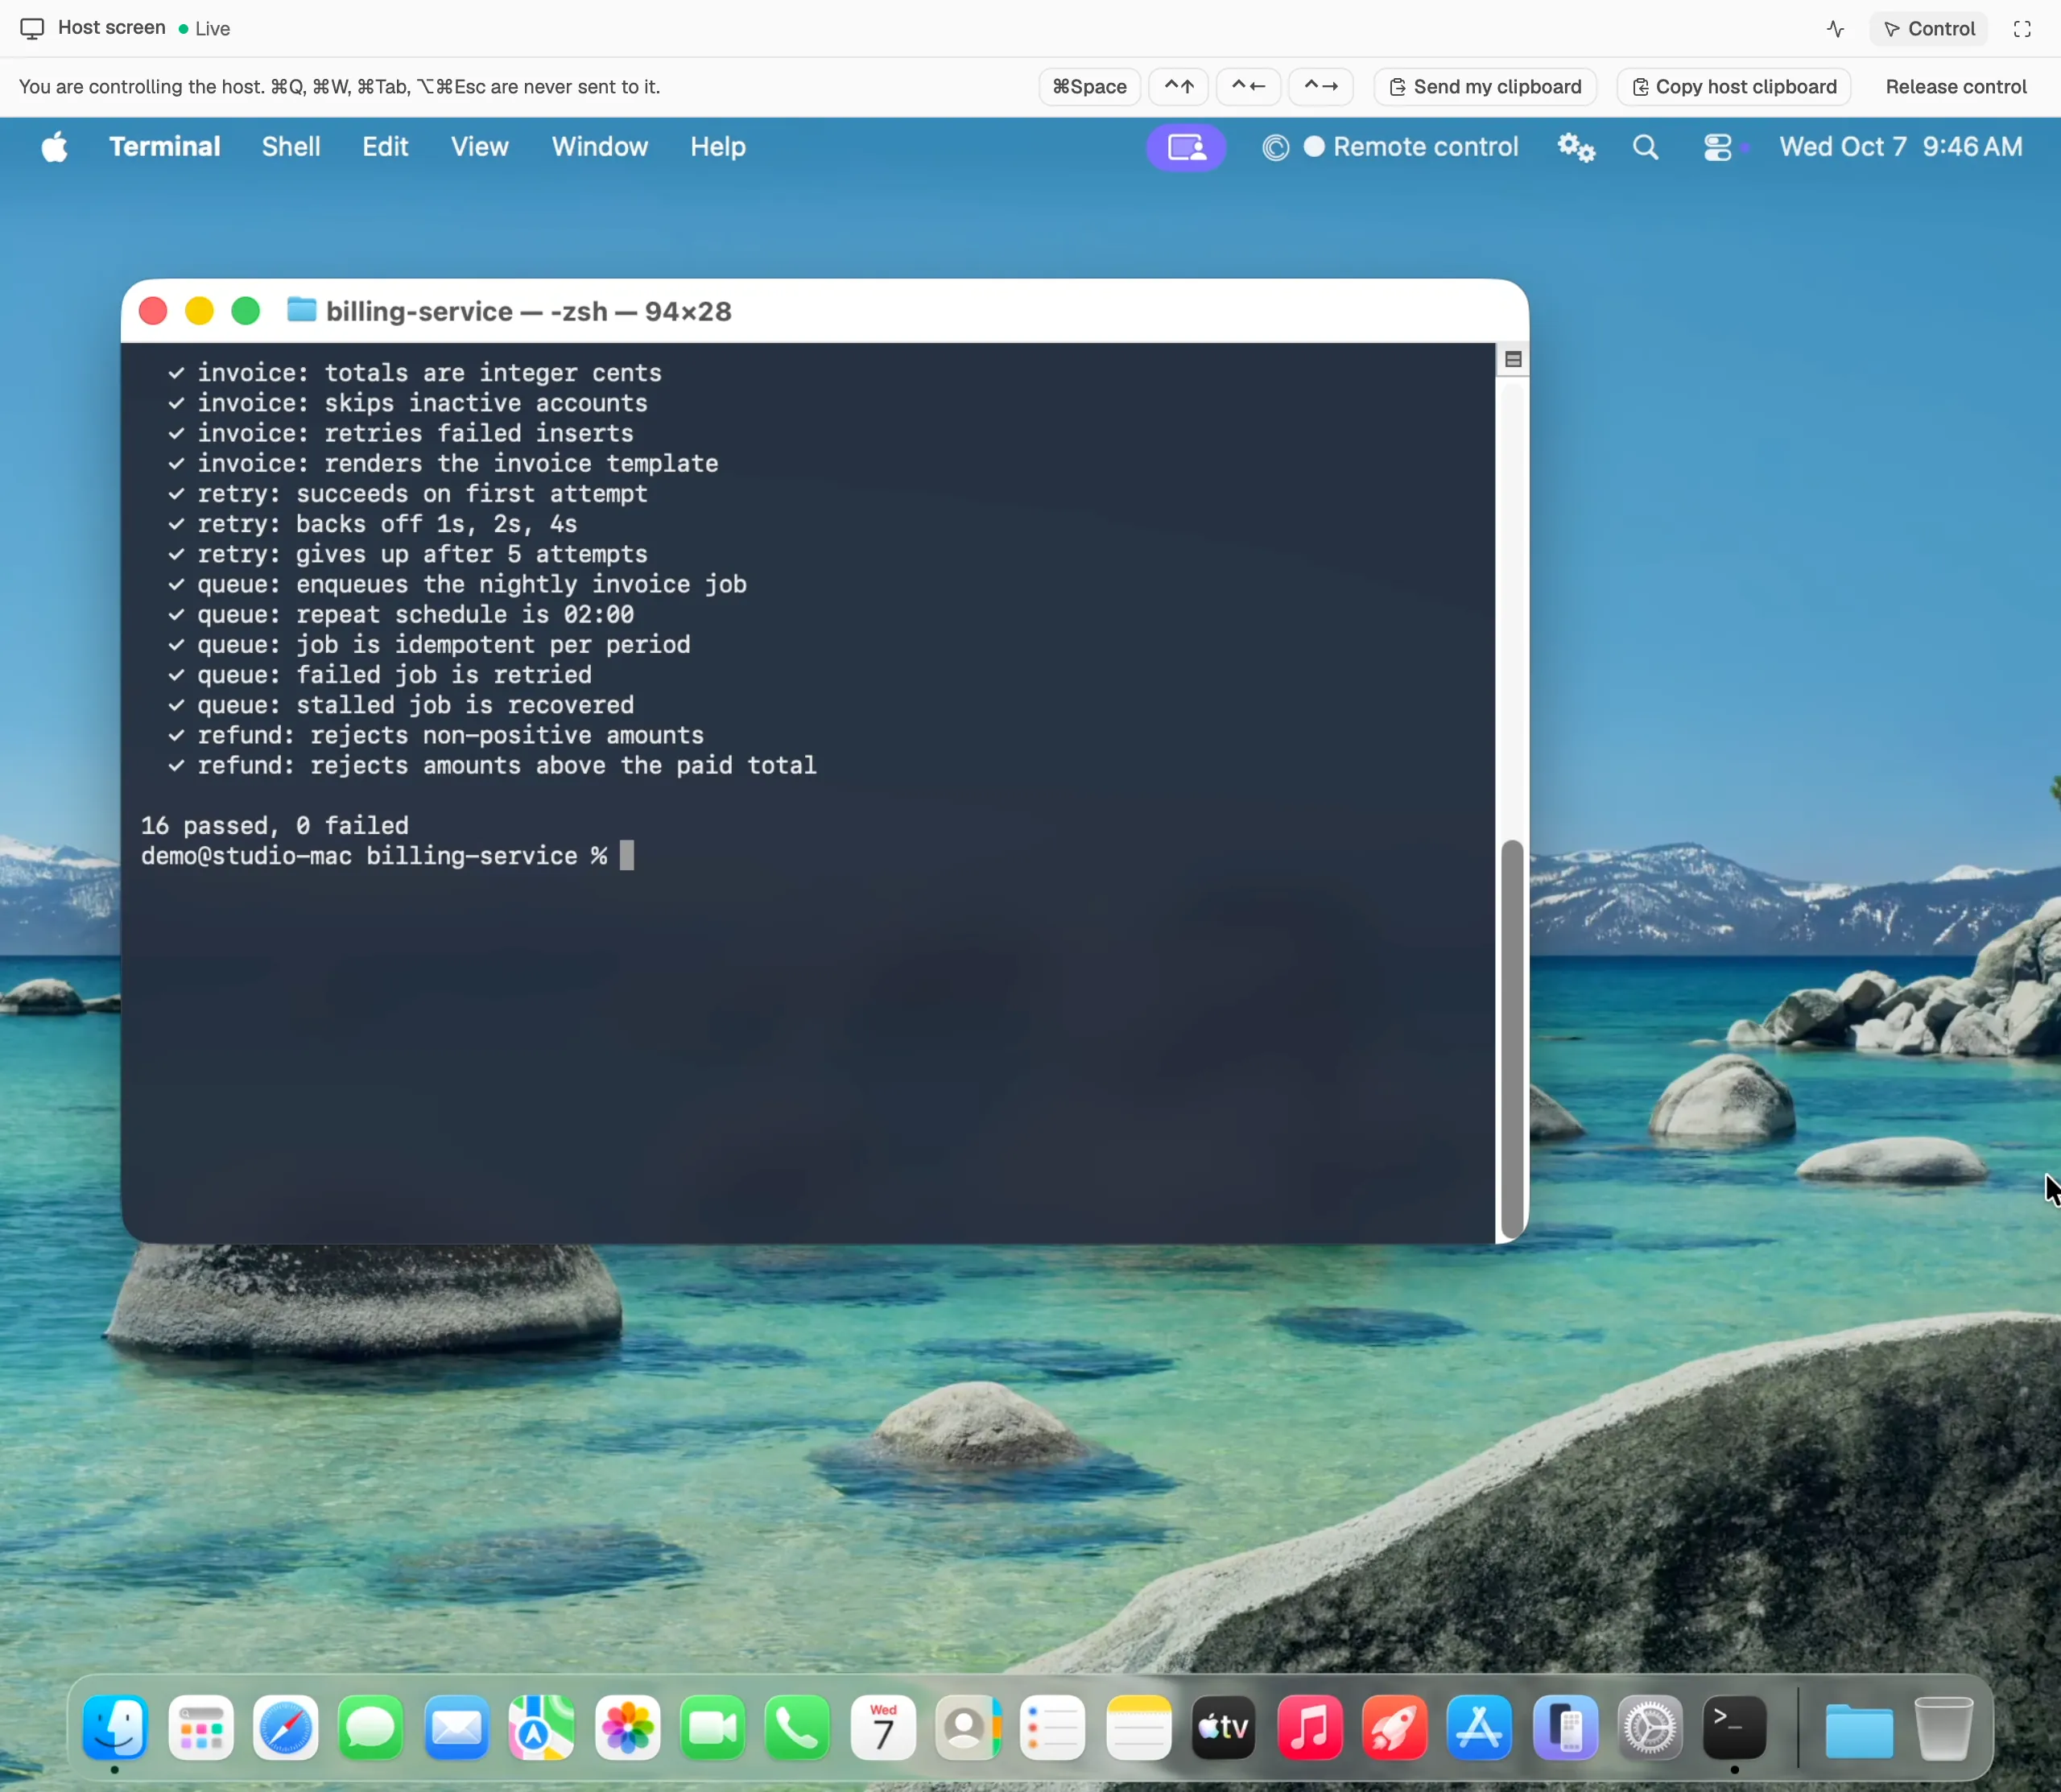Open System Settings from the Dock
Image resolution: width=2061 pixels, height=1792 pixels.
pyautogui.click(x=1650, y=1727)
